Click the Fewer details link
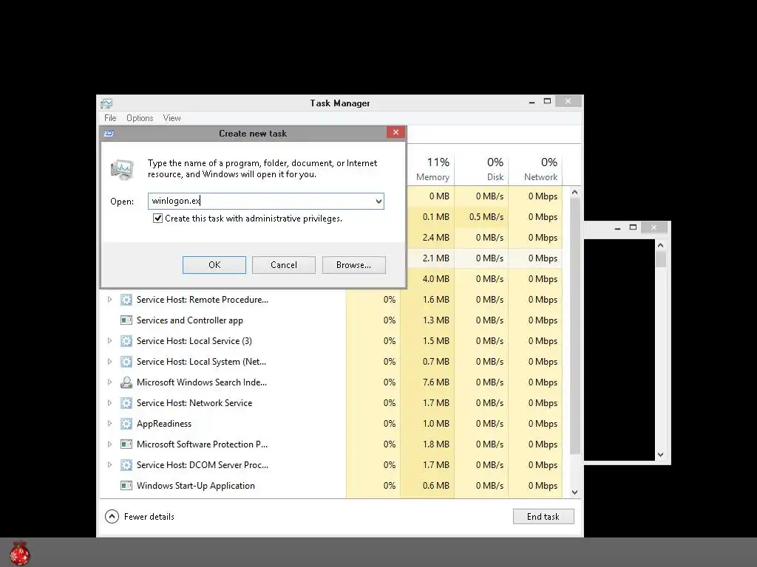The image size is (757, 567). [149, 517]
